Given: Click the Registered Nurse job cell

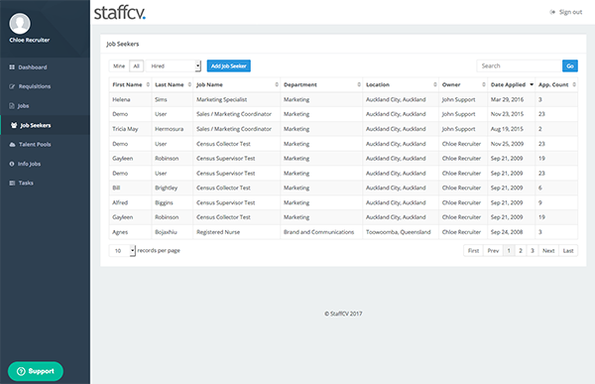Looking at the screenshot, I should [237, 232].
